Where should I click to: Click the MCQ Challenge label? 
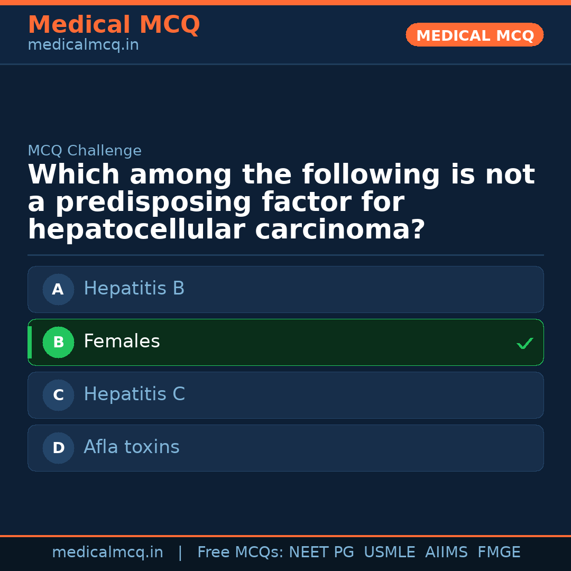85,151
